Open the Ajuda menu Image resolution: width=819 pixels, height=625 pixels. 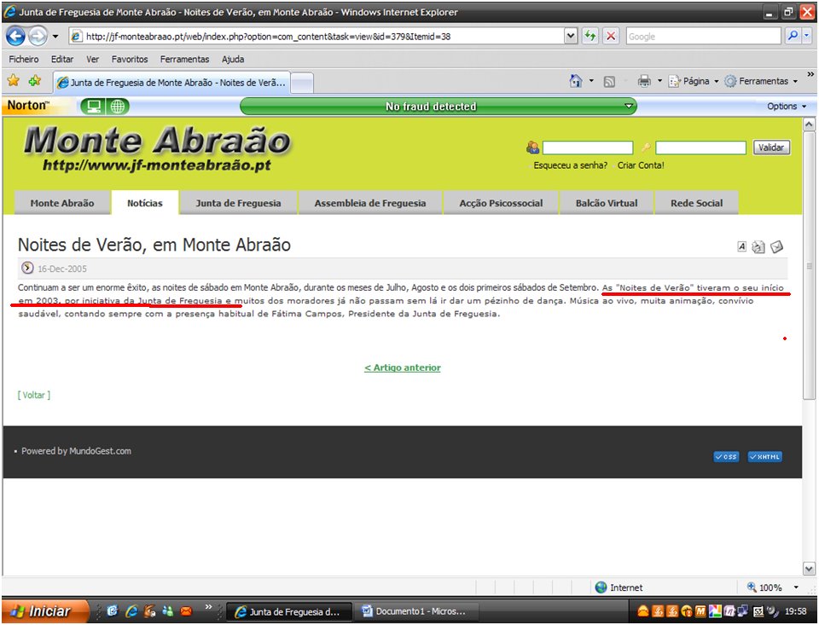(x=233, y=59)
